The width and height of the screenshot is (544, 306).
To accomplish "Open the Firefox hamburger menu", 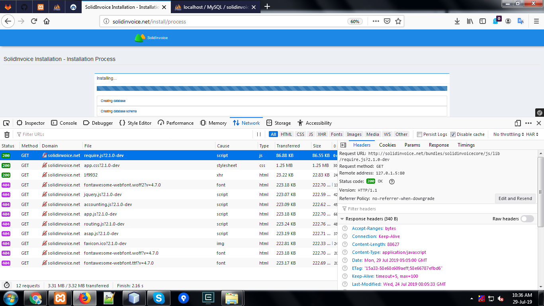I will coord(536,21).
